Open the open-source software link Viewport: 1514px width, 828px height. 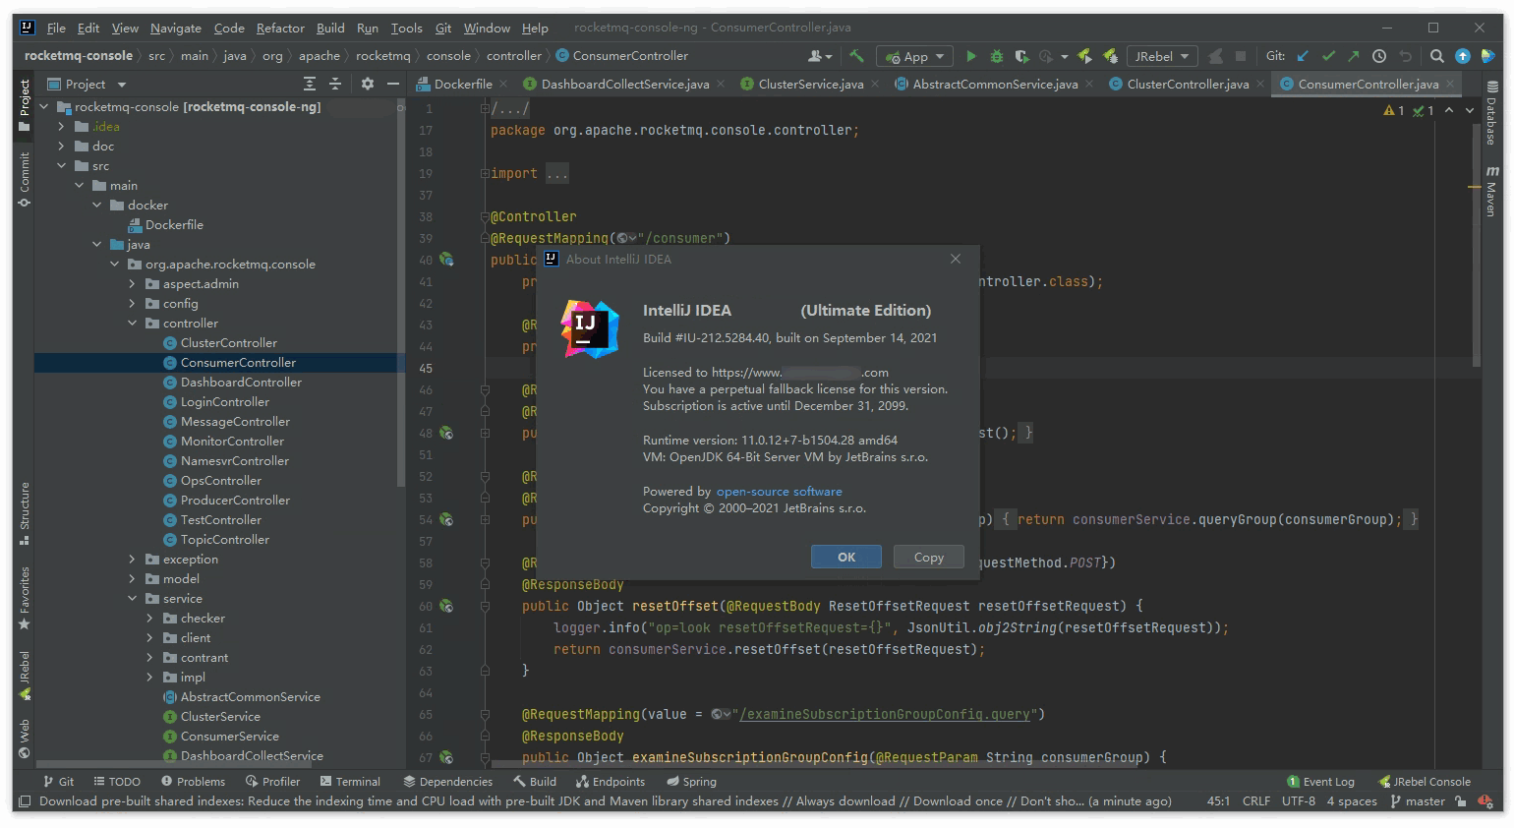tap(780, 492)
